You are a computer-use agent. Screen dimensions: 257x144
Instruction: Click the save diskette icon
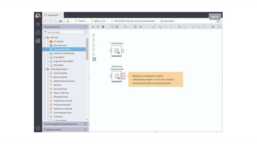60,21
